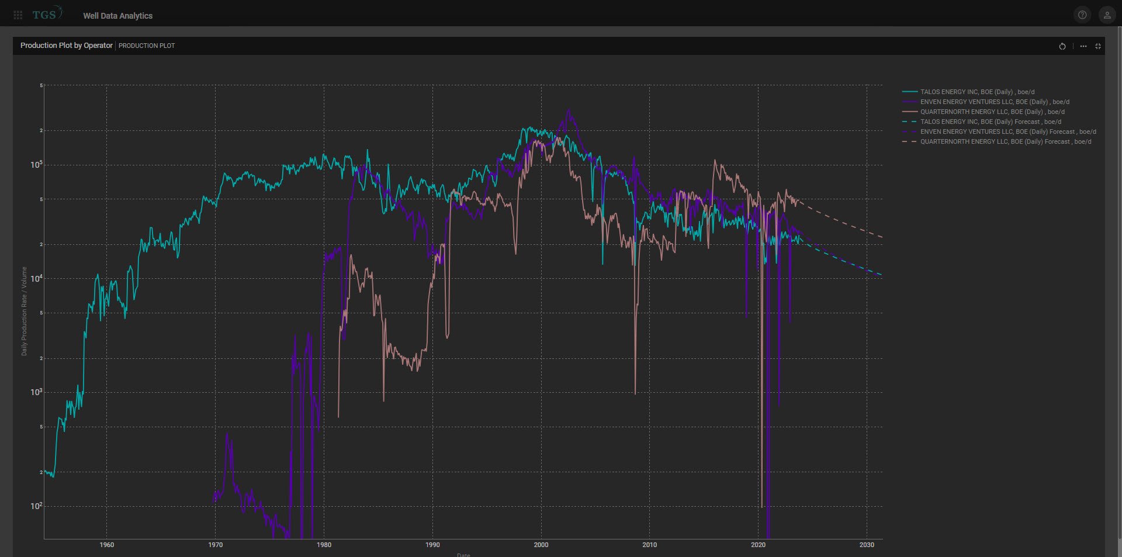Click the 2010 x-axis tick label
Image resolution: width=1122 pixels, height=557 pixels.
(x=650, y=545)
